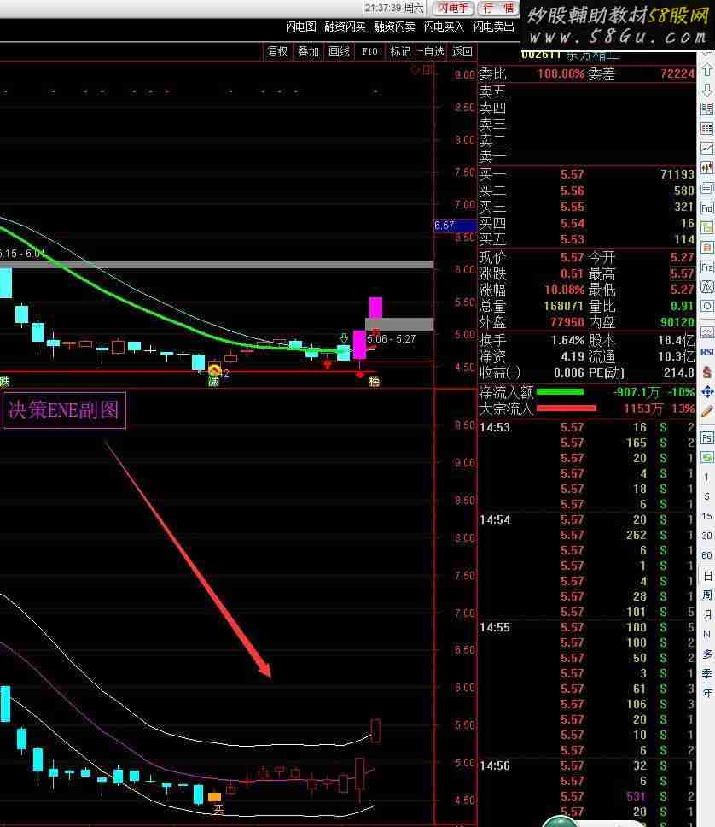Image resolution: width=715 pixels, height=827 pixels.
Task: Open the wave chart sidebar icon
Action: 707,332
